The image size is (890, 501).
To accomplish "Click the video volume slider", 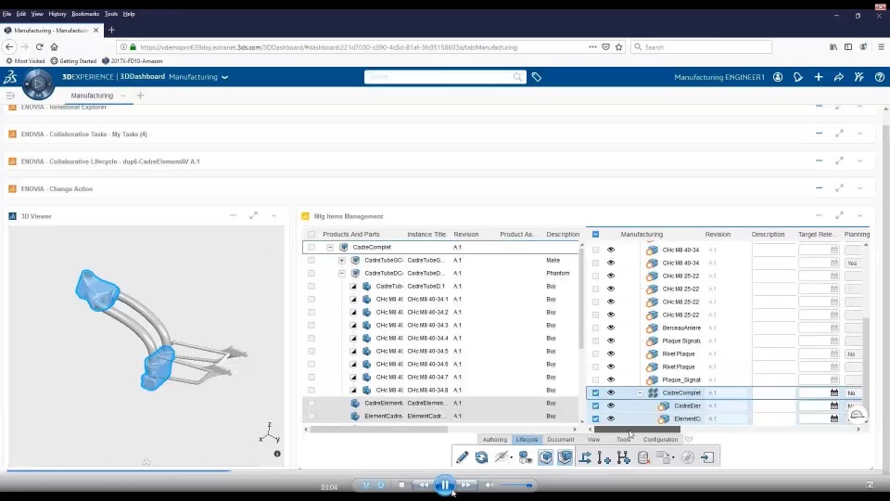I will 515,485.
